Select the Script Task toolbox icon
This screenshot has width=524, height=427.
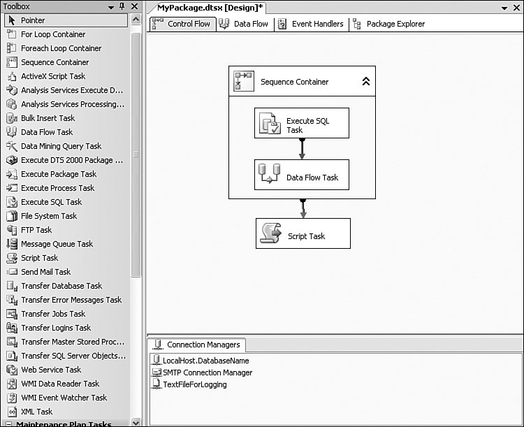[11, 258]
